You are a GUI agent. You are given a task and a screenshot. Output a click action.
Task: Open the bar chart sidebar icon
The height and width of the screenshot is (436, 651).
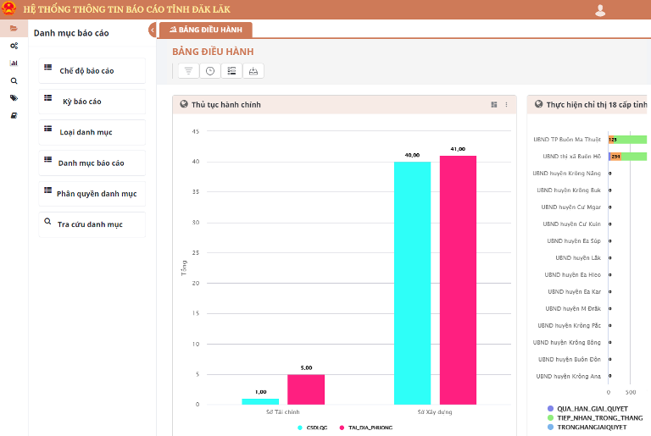[14, 63]
